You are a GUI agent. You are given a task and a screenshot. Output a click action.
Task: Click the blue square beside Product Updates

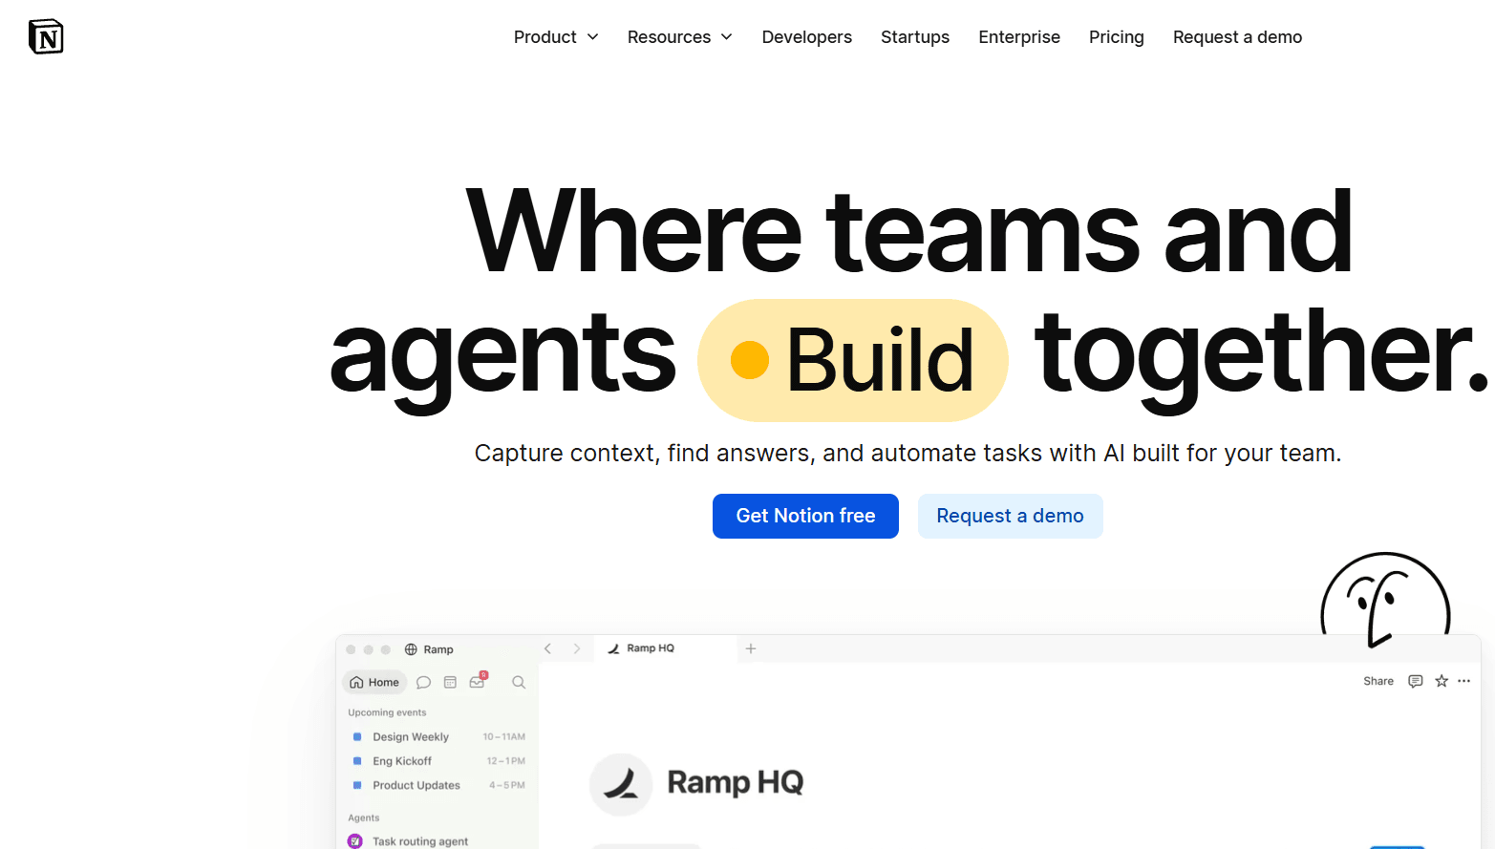(x=357, y=785)
